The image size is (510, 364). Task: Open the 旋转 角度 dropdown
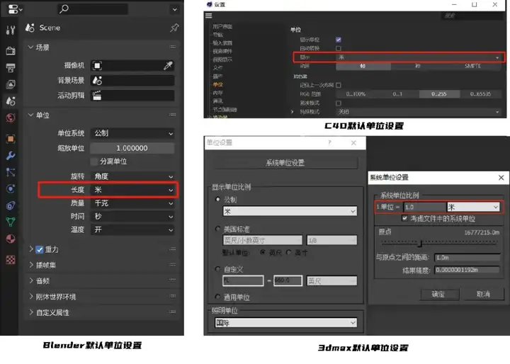[x=132, y=176]
